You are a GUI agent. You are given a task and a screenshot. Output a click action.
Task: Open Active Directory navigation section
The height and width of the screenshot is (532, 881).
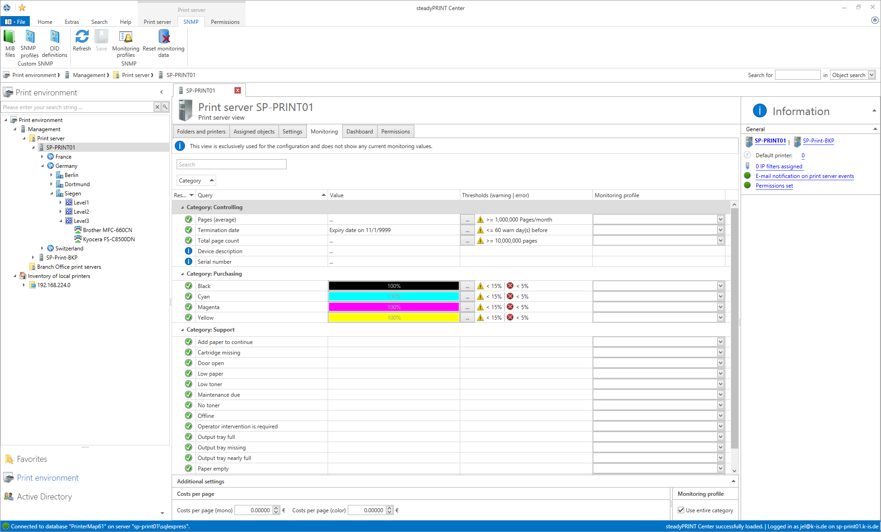(44, 497)
